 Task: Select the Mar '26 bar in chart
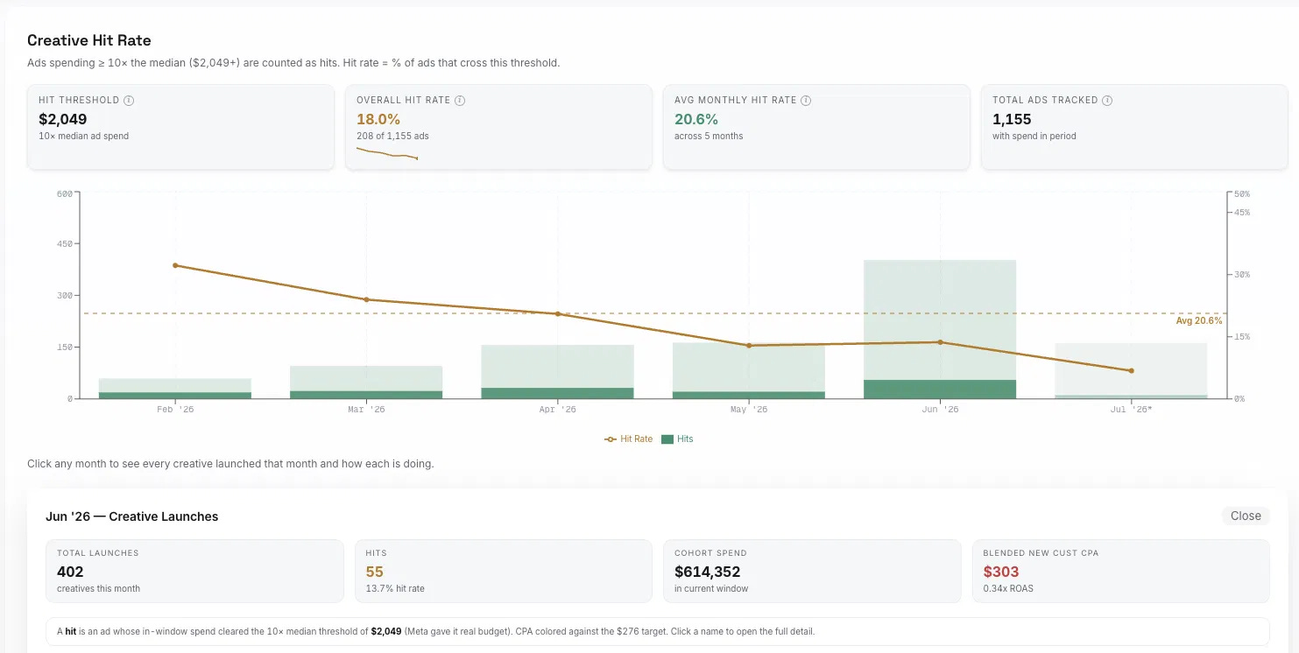click(x=366, y=383)
